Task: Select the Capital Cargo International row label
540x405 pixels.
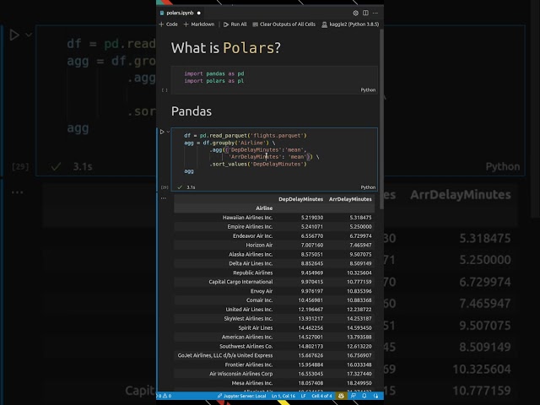Action: coord(240,282)
